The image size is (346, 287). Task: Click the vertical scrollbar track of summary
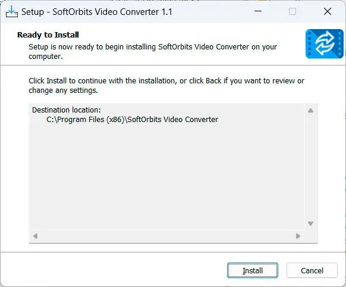coord(310,167)
